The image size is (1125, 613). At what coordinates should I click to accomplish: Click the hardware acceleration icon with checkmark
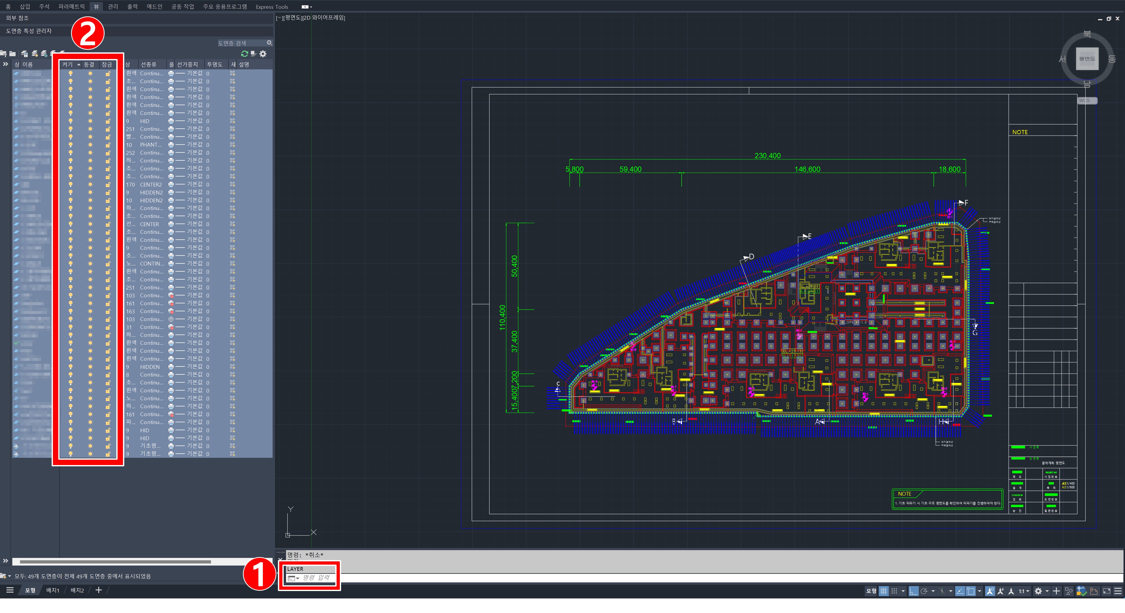[x=1081, y=591]
